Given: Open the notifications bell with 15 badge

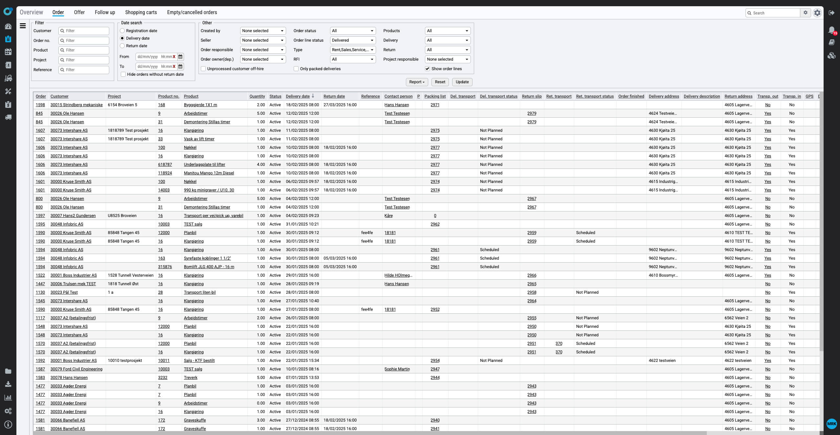Looking at the screenshot, I should (832, 30).
